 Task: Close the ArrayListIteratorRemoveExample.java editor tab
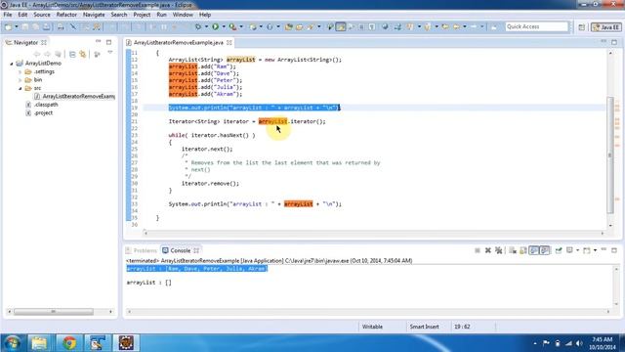pos(229,42)
